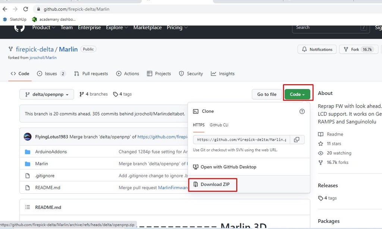Open the Readme link in About
The image size is (382, 229).
coord(331,134)
